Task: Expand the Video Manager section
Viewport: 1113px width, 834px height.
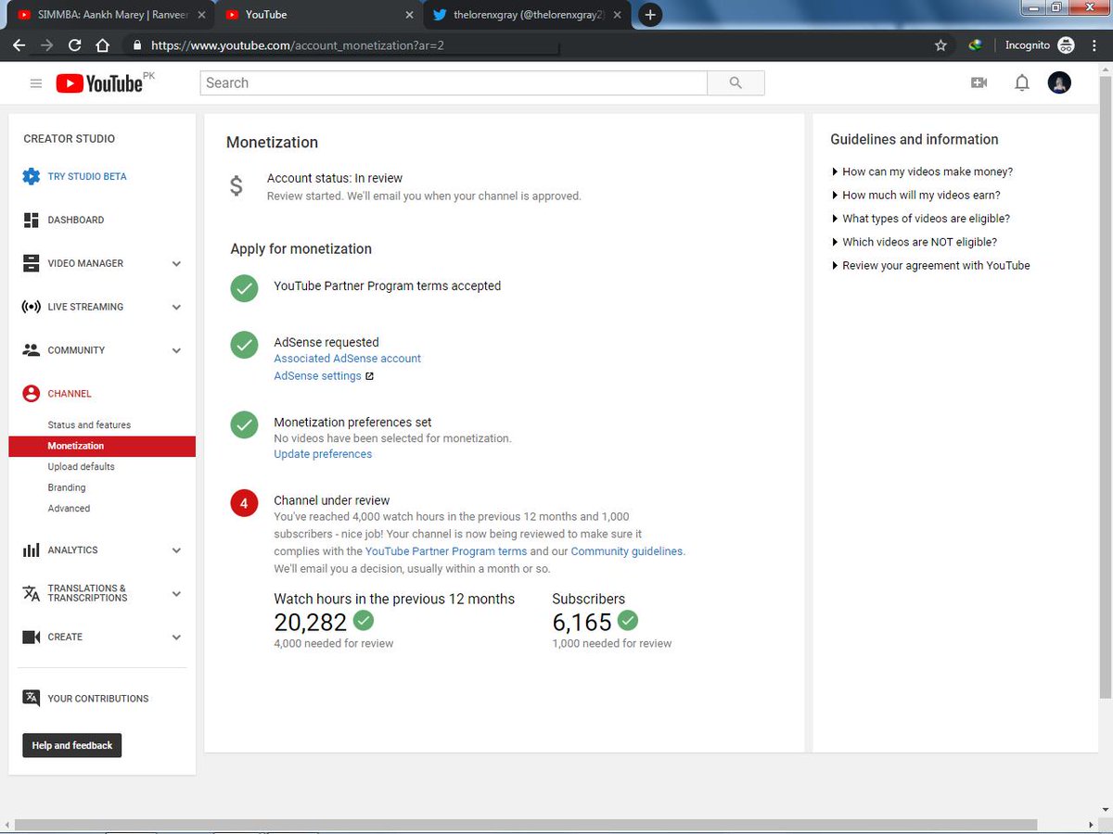Action: click(176, 263)
